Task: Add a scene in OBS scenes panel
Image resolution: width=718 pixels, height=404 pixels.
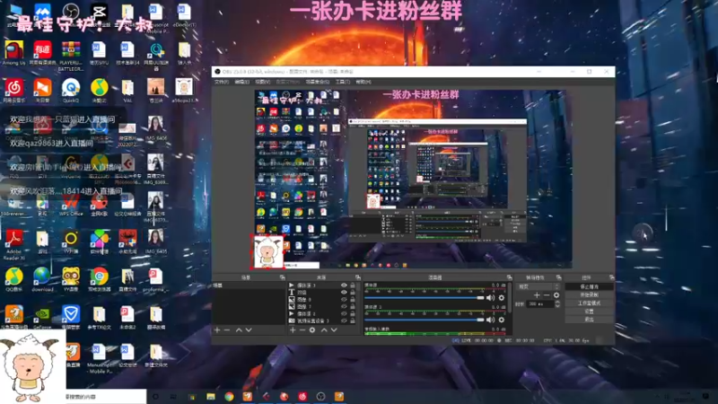Action: pos(217,329)
